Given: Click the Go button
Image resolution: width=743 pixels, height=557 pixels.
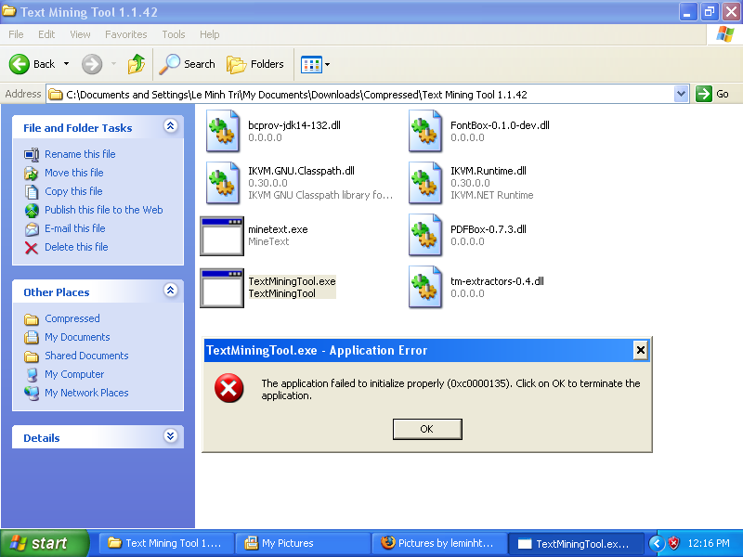Looking at the screenshot, I should pos(712,94).
